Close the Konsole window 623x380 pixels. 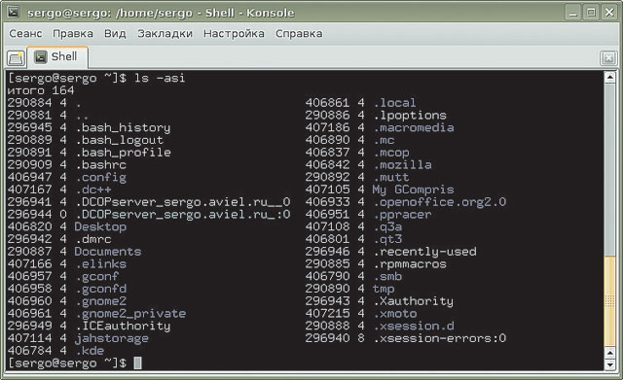coord(609,13)
